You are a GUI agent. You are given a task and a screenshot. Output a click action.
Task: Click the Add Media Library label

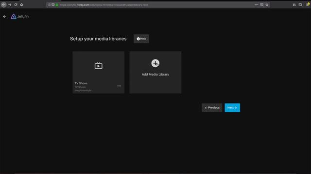[x=155, y=74]
